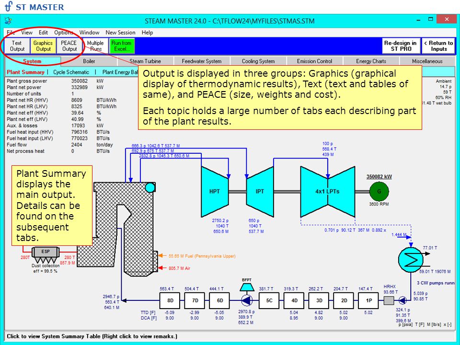Screen dimensions: 460x345
Task: Select the HPT high-pressure turbine symbol
Action: point(215,192)
